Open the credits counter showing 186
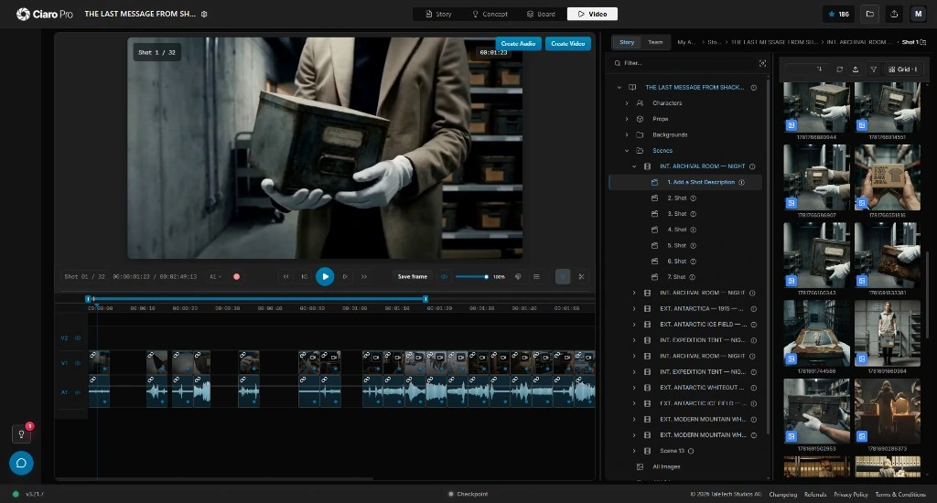This screenshot has width=937, height=503. [x=839, y=14]
